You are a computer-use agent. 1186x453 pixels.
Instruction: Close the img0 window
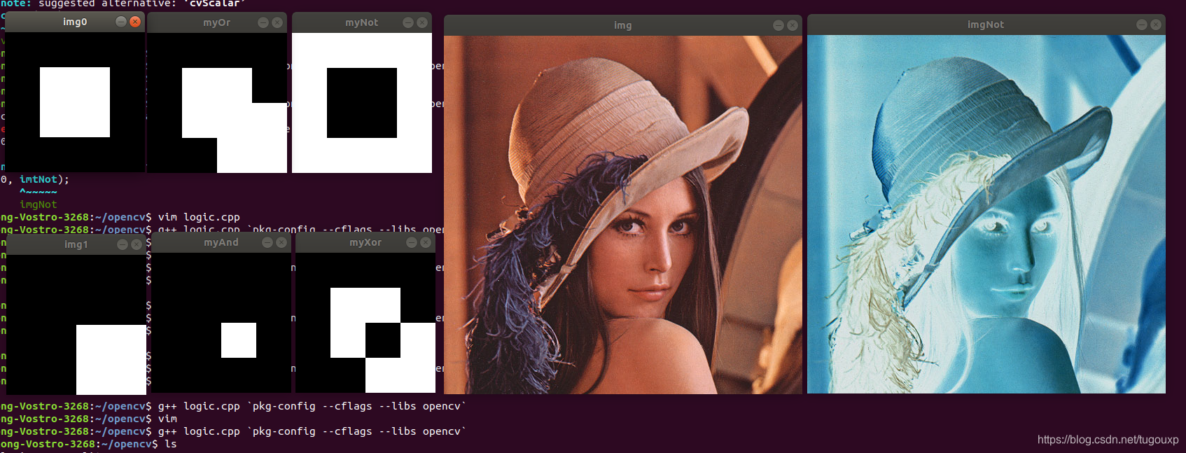pos(135,22)
